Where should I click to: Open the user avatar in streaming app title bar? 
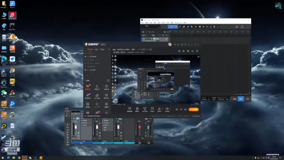pos(170,44)
